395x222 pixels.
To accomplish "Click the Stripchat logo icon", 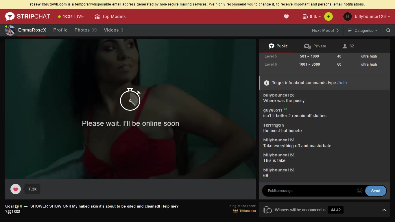I will pos(10,16).
